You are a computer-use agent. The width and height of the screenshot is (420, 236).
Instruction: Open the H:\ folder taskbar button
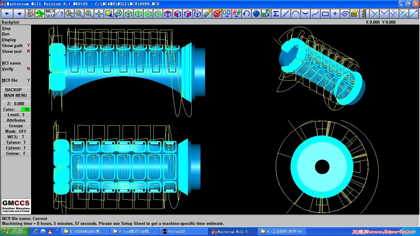click(x=282, y=232)
